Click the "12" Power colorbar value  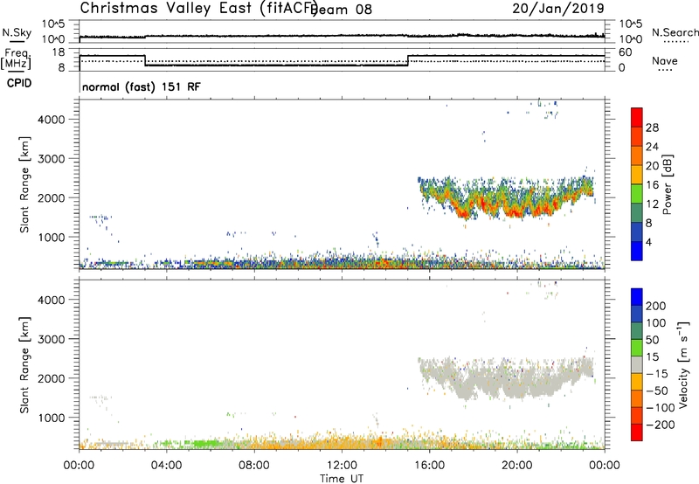[x=652, y=204]
